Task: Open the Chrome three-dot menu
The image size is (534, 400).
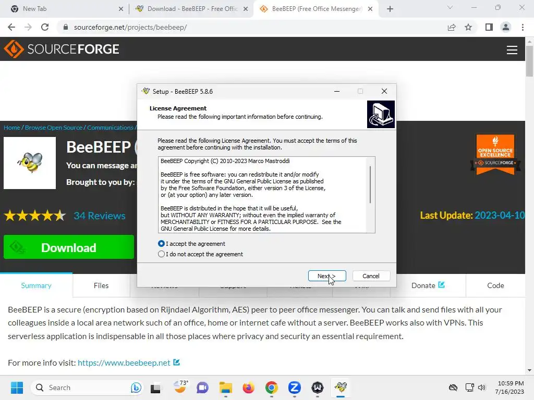Action: [x=523, y=27]
